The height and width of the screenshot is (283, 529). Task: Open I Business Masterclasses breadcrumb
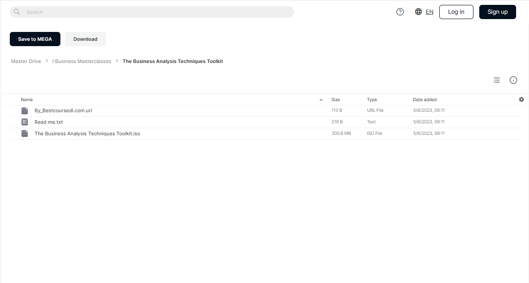(82, 61)
